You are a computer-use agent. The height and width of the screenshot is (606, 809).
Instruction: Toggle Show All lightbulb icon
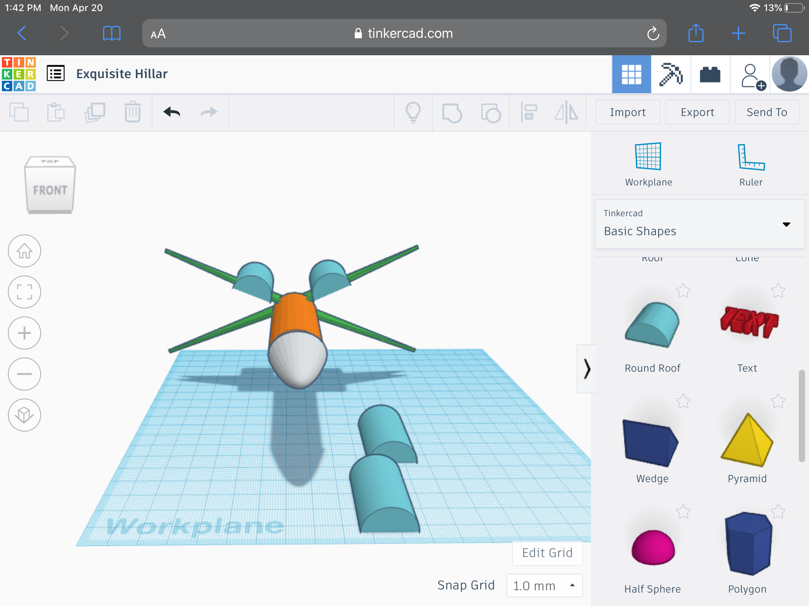[x=413, y=112]
